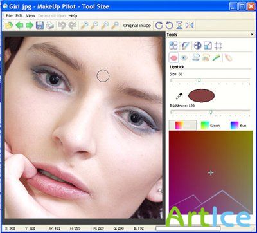Select the Lipstick lips tool
The height and width of the screenshot is (233, 257).
pos(174,58)
